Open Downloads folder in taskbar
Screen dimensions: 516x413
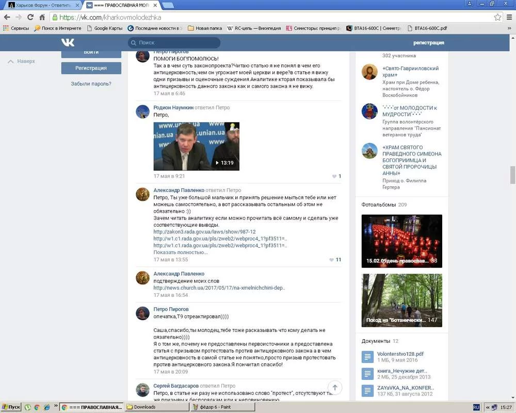pyautogui.click(x=157, y=407)
